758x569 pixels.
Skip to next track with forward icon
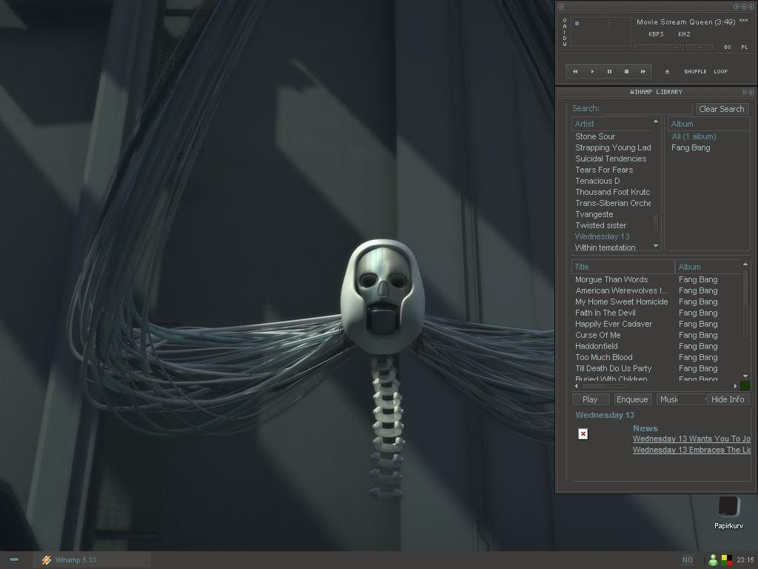click(x=643, y=72)
